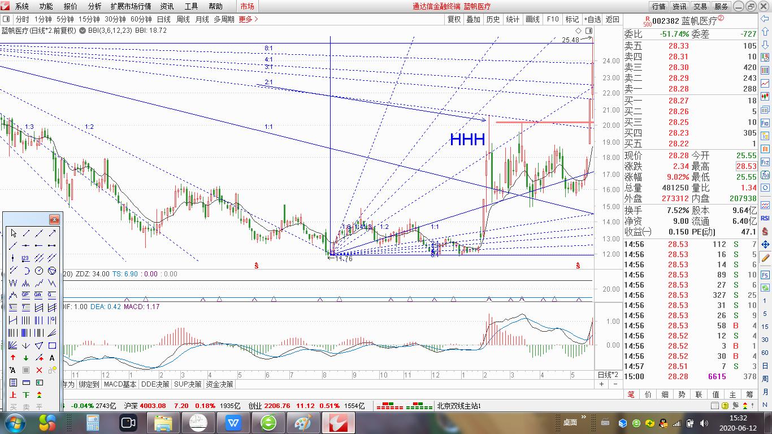Screen dimensions: 772x434
Task: Select the GA drawing tool
Action: (39, 296)
